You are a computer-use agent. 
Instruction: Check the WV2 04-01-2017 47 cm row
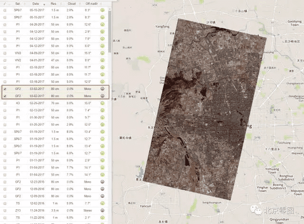5,60
